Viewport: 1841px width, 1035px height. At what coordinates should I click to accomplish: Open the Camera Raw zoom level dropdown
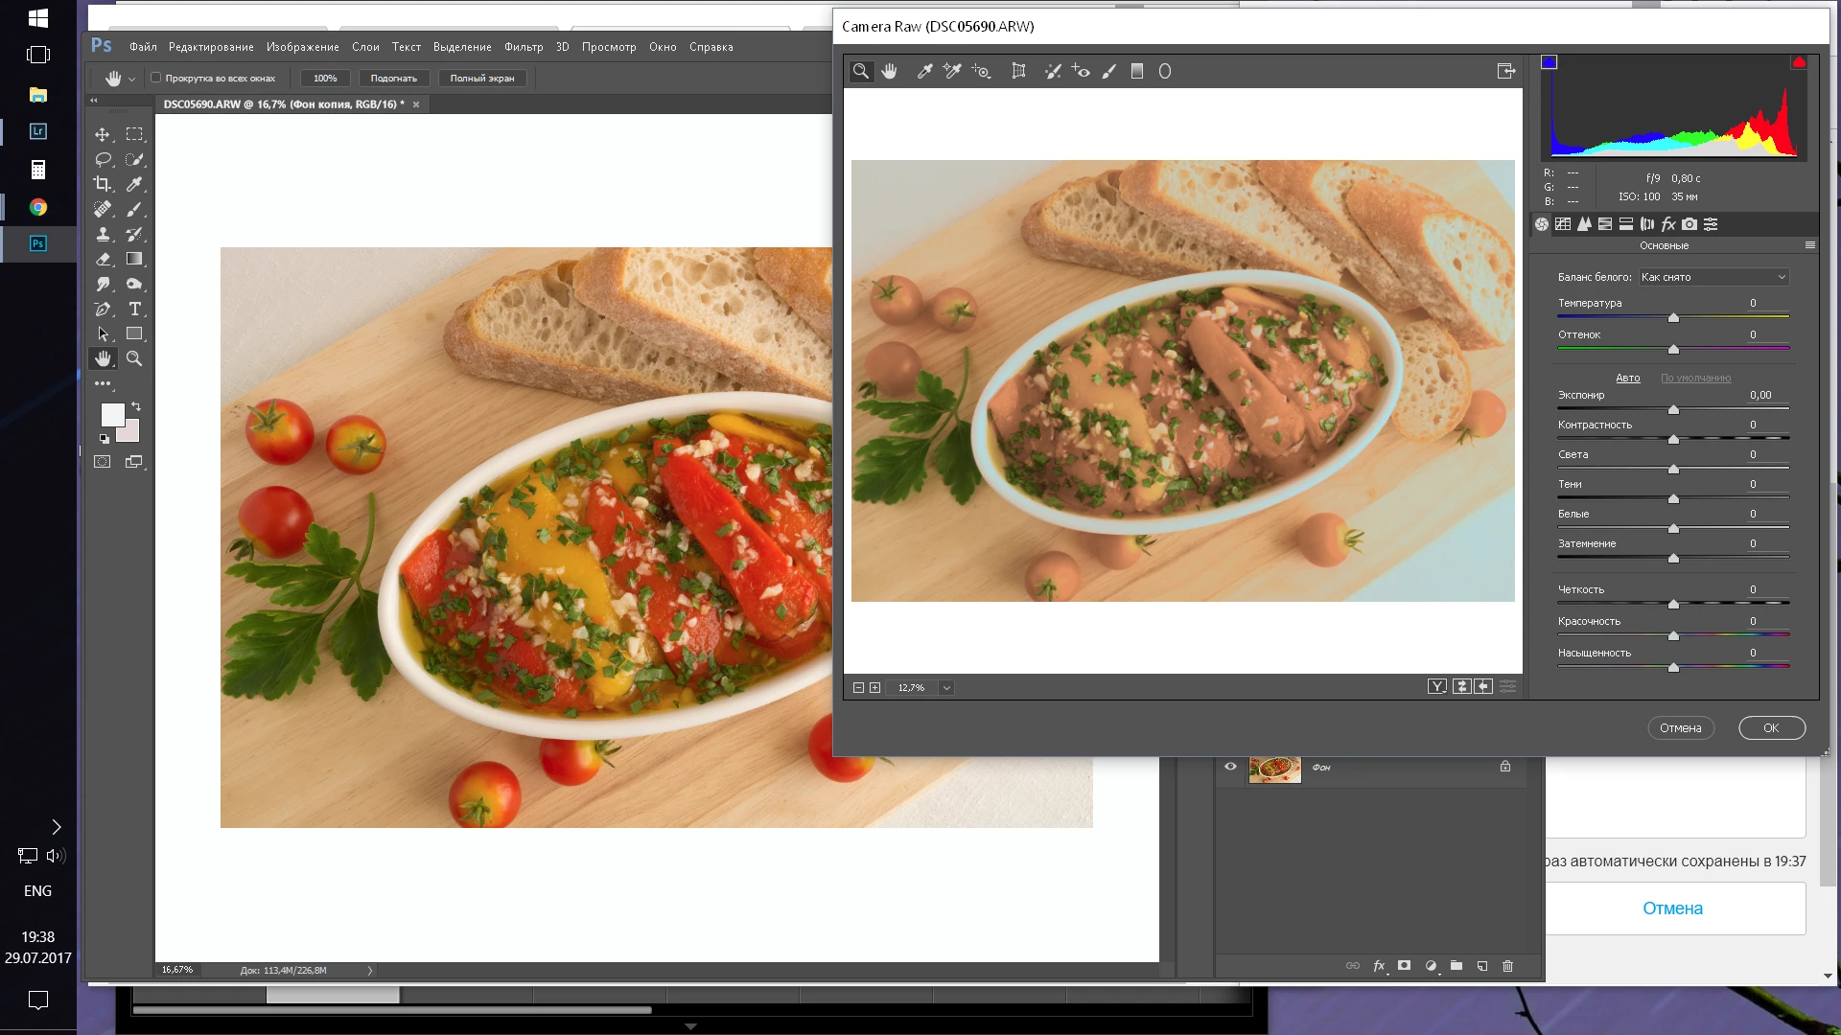point(945,687)
